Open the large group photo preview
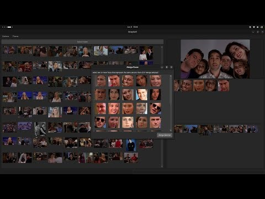265x199 pixels. point(215,59)
